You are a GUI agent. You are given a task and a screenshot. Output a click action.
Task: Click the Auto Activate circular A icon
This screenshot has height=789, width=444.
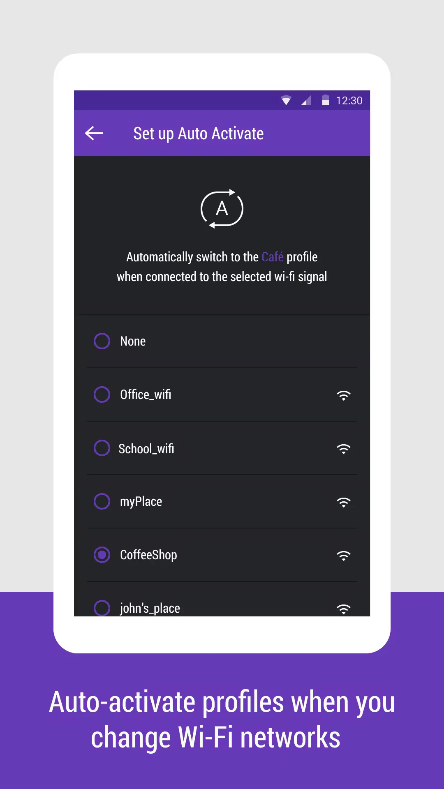tap(222, 209)
